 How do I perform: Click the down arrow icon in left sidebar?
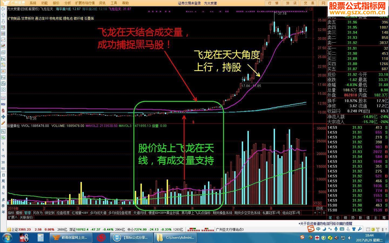coord(3,21)
